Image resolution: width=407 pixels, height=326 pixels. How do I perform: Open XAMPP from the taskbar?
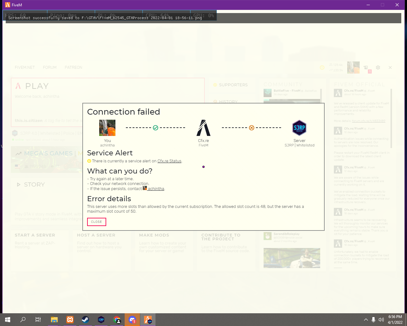70,320
